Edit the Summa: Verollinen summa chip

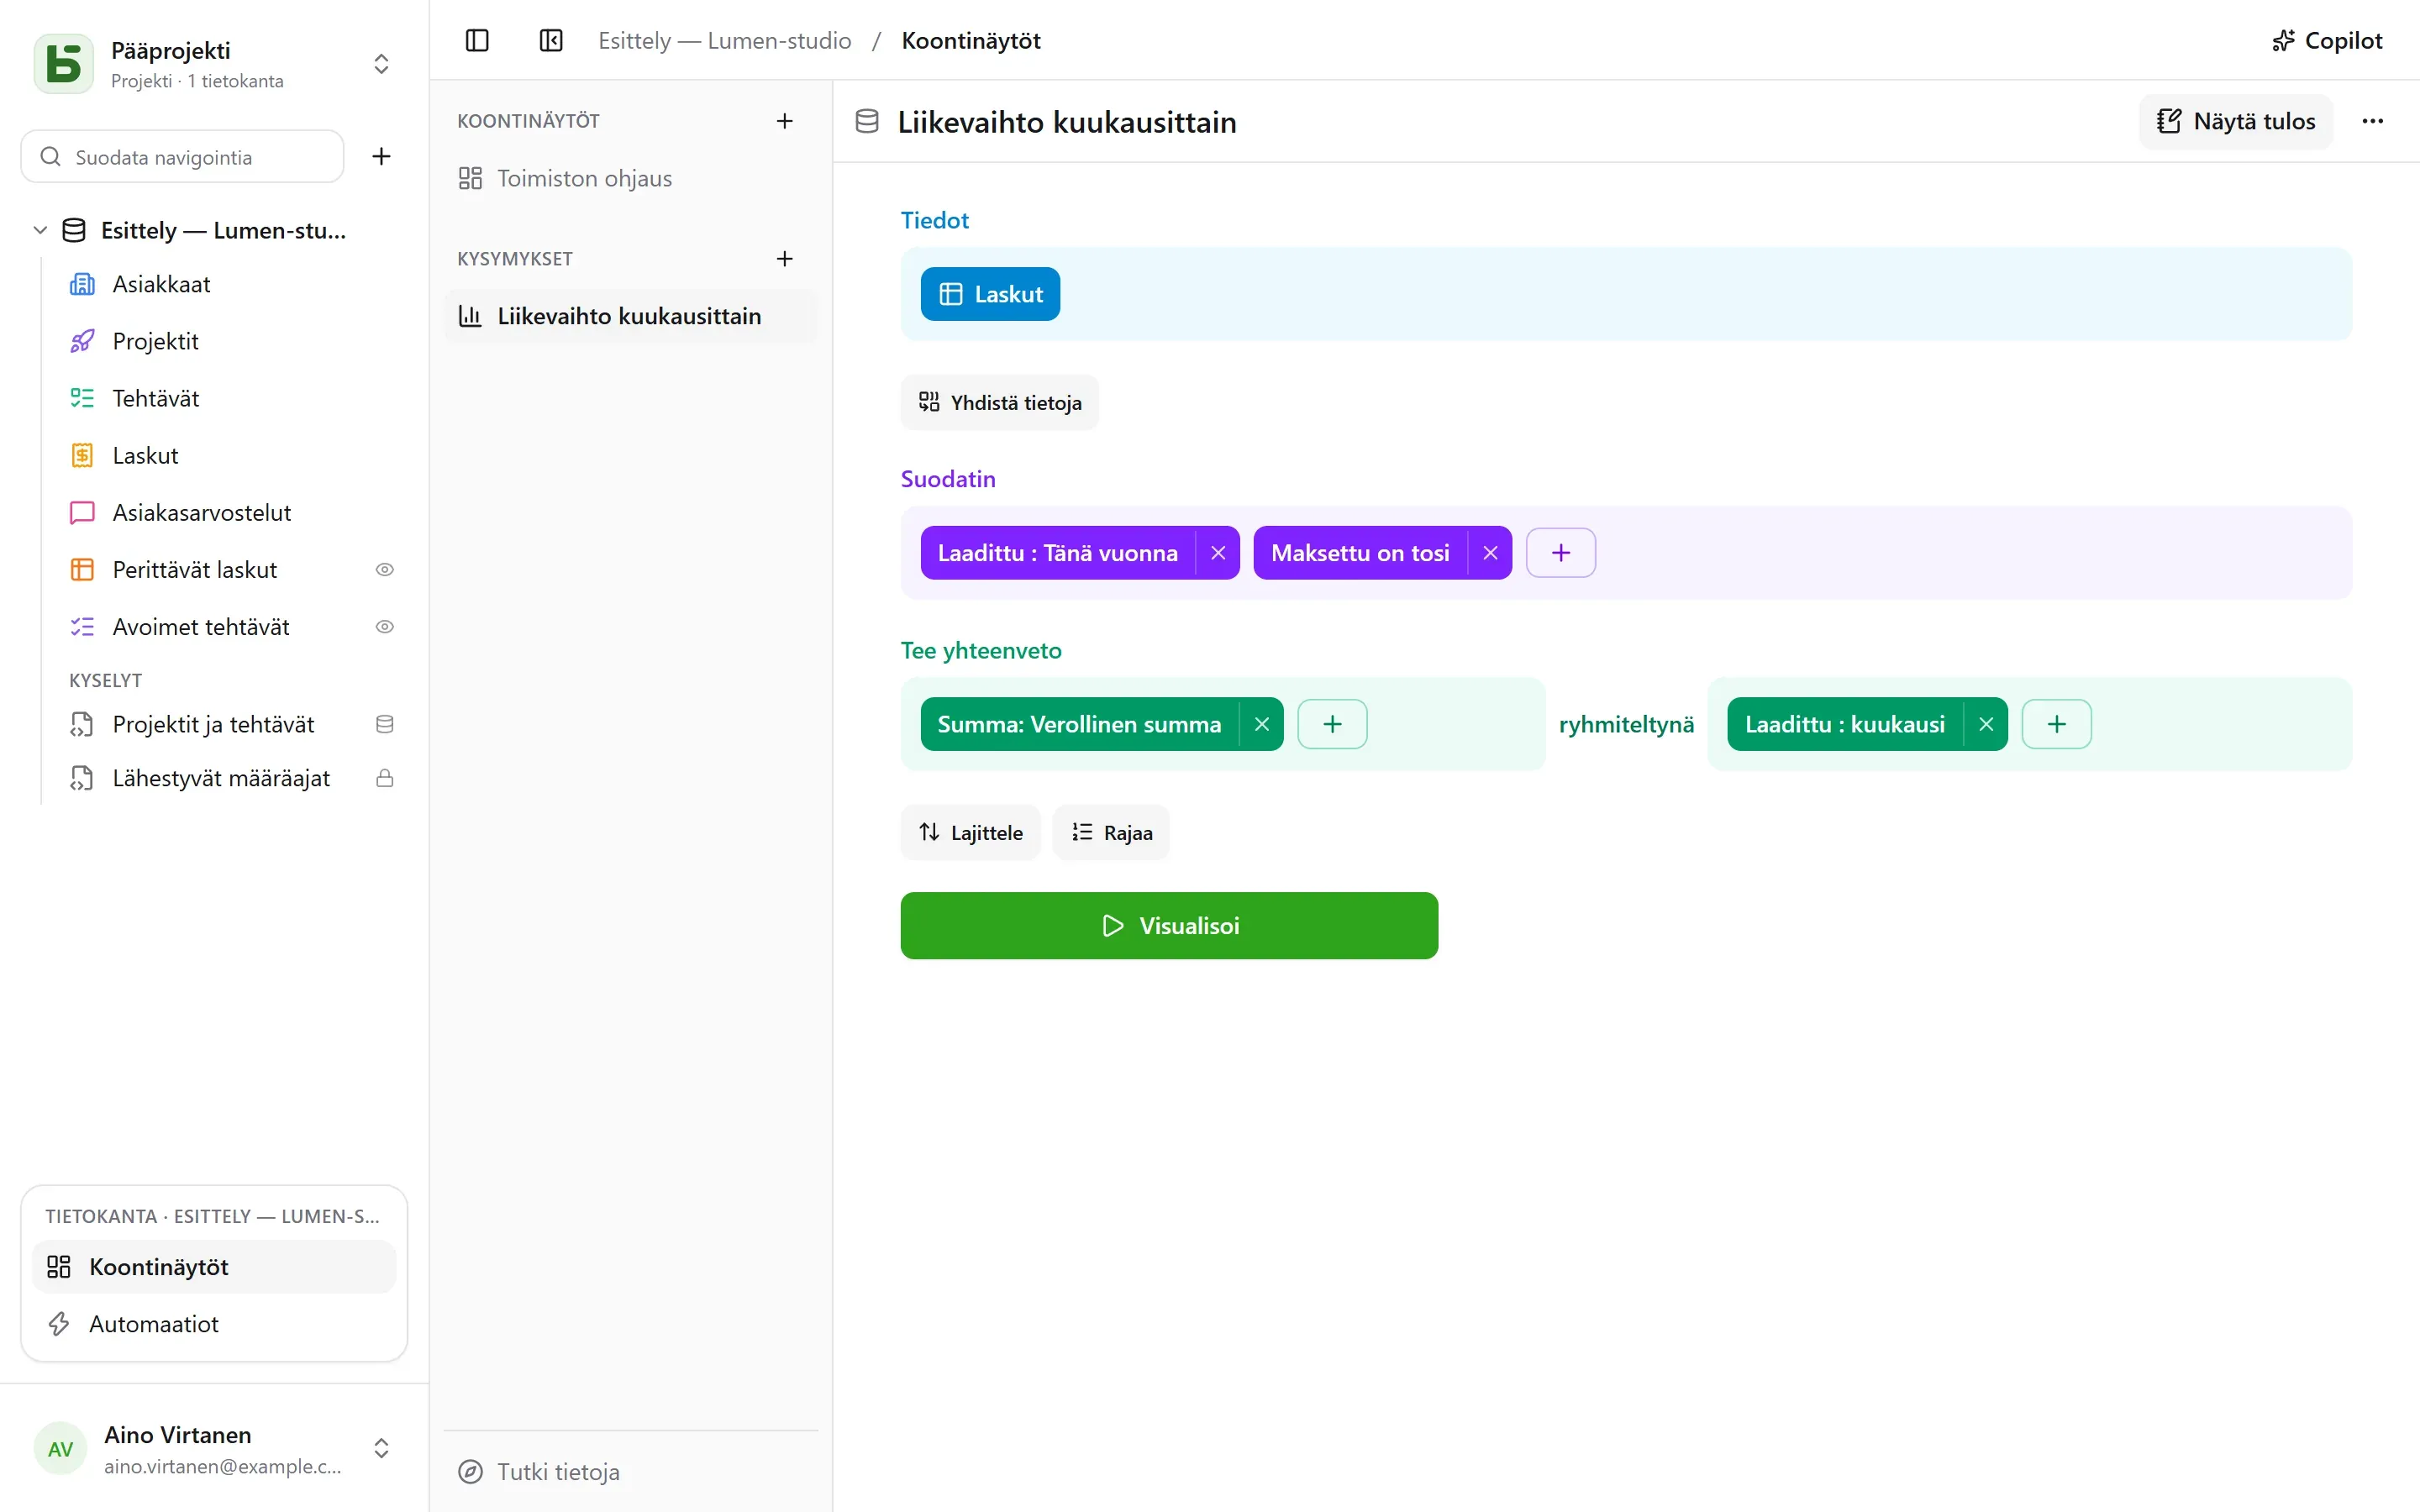pos(1079,724)
